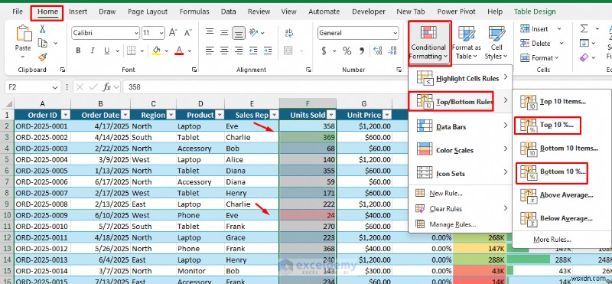Click Wrap Text icon
The height and width of the screenshot is (284, 612).
(x=289, y=33)
